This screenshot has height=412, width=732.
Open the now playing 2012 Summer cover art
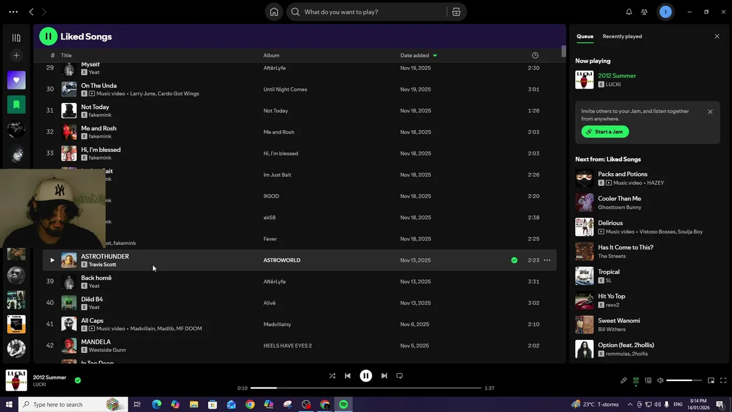(x=16, y=381)
